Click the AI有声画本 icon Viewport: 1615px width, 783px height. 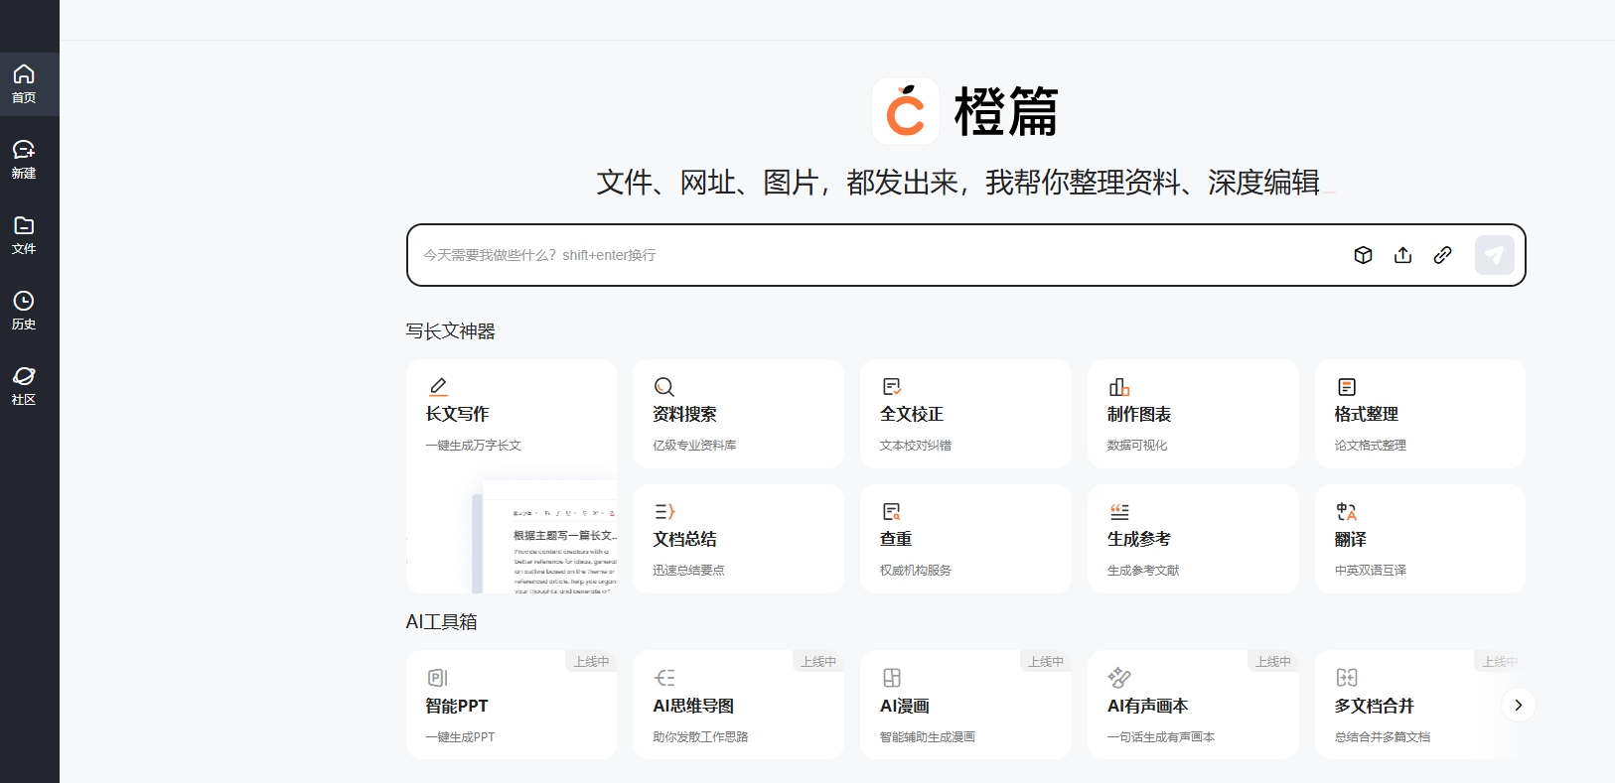click(x=1119, y=678)
